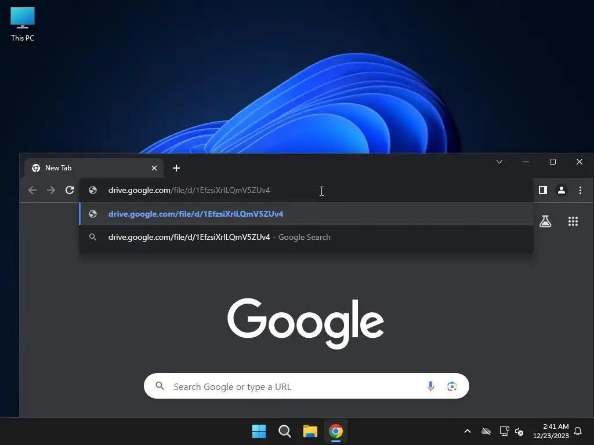The image size is (594, 445).
Task: Open a new Chrome tab with plus button
Action: pyautogui.click(x=176, y=168)
